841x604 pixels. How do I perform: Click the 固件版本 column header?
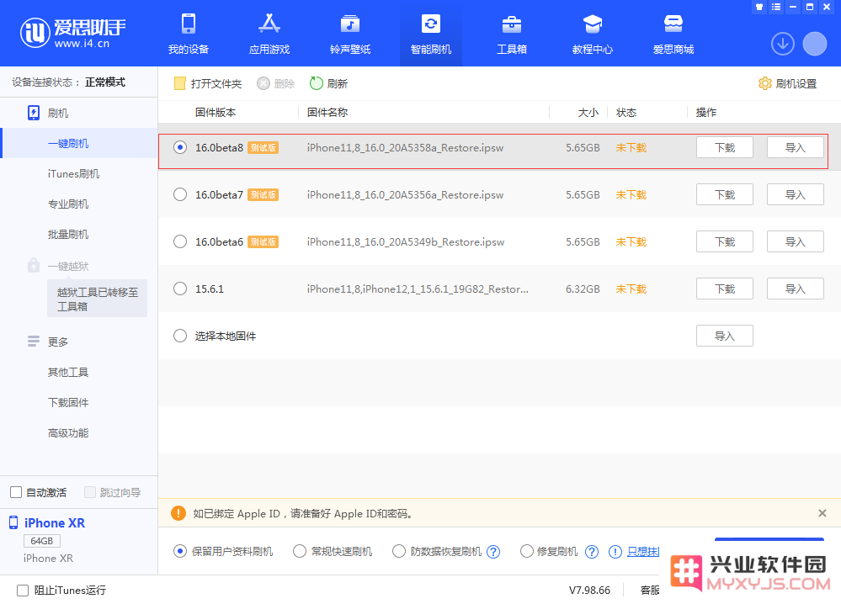[x=216, y=113]
